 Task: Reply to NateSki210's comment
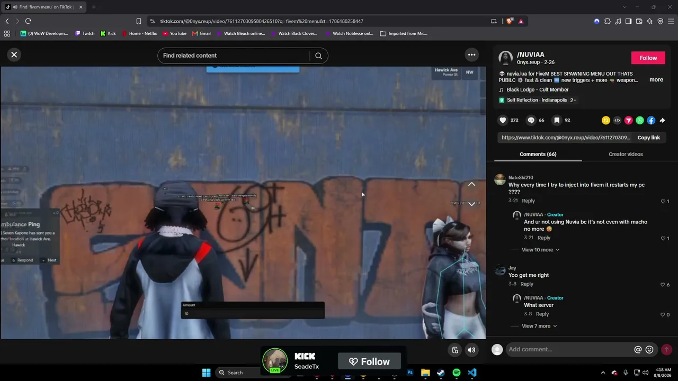click(528, 201)
